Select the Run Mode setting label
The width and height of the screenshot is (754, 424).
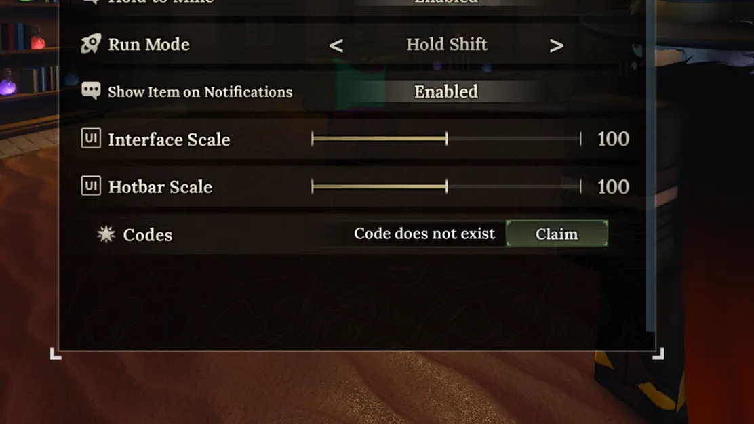[148, 44]
